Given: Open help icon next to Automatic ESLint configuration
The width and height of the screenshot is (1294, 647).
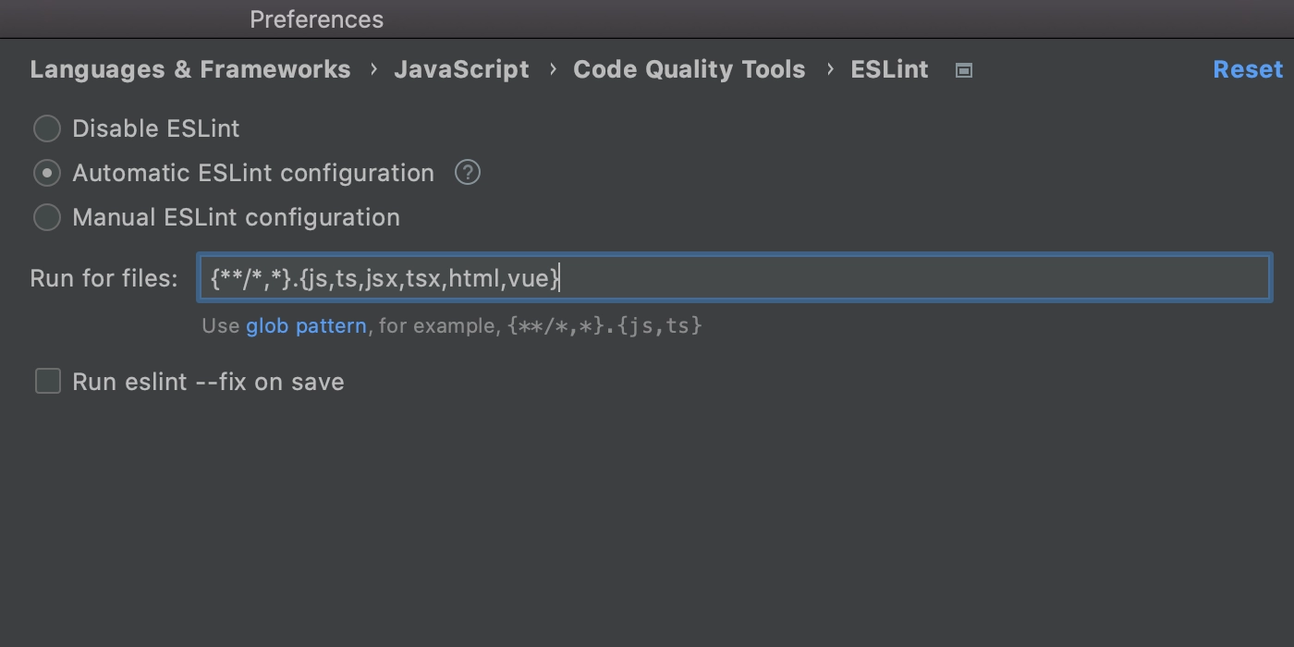Looking at the screenshot, I should click(x=468, y=173).
